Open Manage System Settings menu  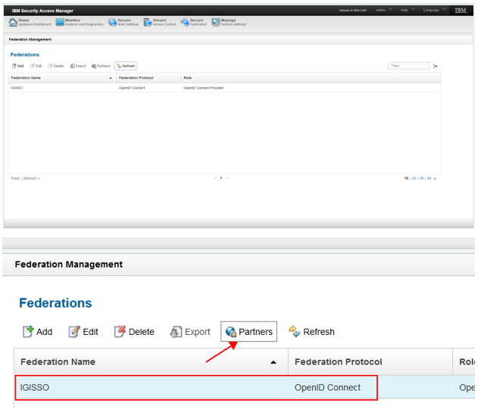pos(229,22)
